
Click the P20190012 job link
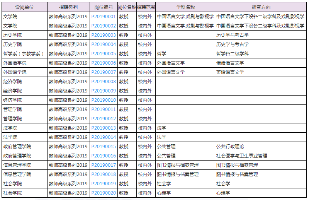click(x=104, y=119)
